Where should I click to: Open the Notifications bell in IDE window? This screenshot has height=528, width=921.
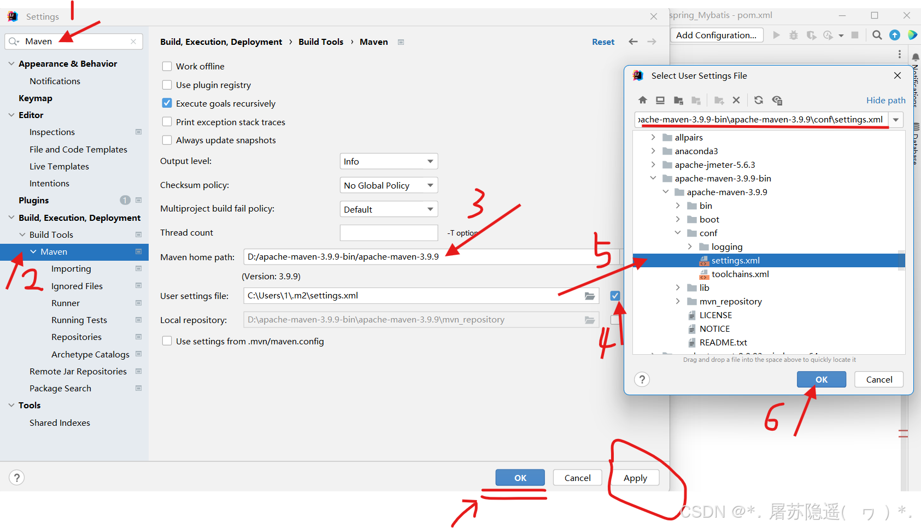916,57
